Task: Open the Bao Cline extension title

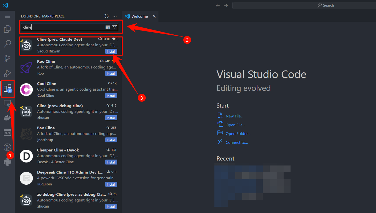Action: pyautogui.click(x=46, y=128)
